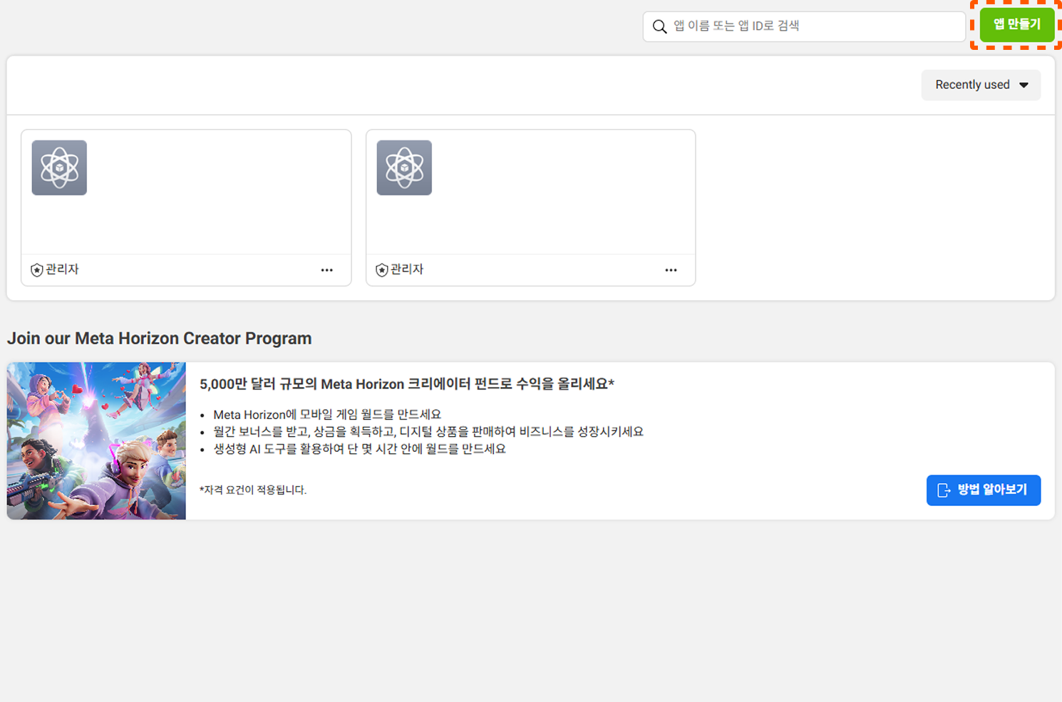This screenshot has width=1062, height=702.
Task: Click the magnifier search icon
Action: pos(660,26)
